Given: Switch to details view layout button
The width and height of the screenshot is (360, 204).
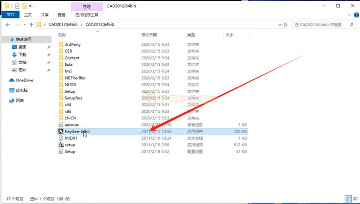Looking at the screenshot, I should coord(348,198).
